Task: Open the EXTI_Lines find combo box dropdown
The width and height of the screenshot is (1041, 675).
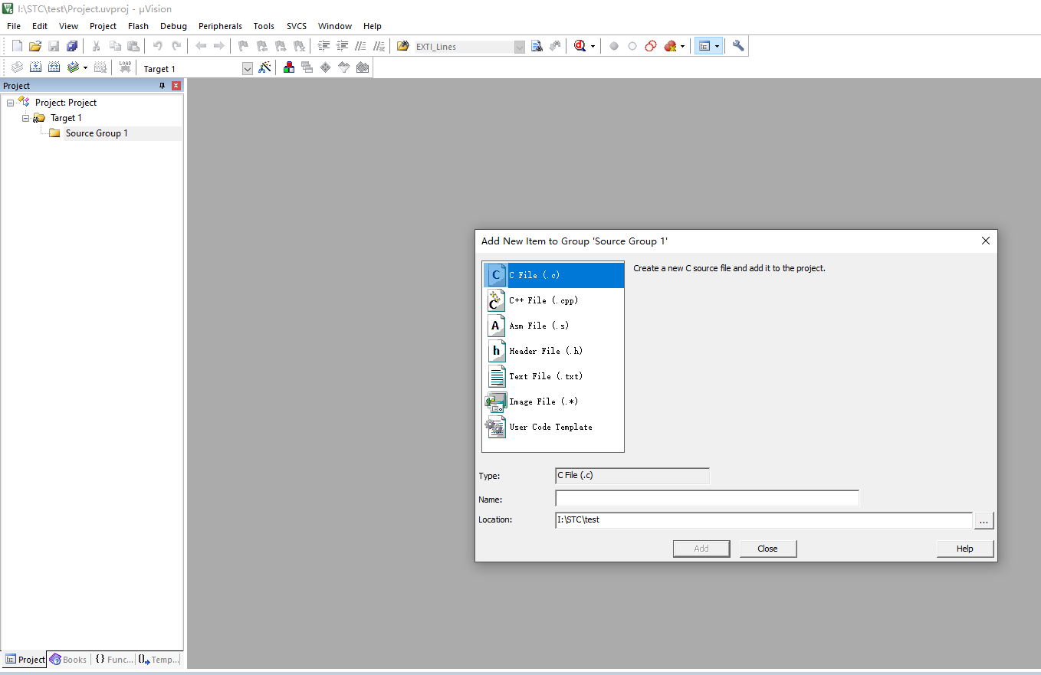Action: pos(520,47)
